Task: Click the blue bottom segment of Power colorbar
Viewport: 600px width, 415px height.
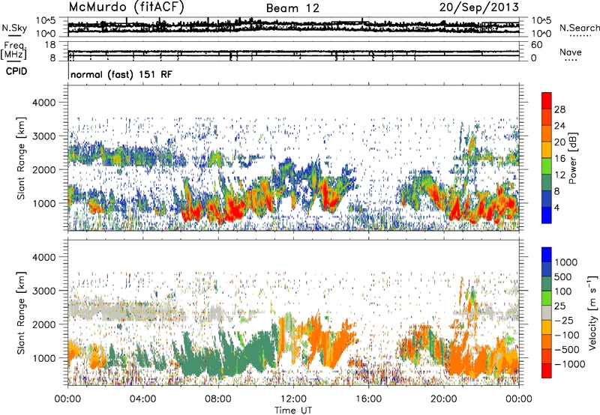Action: 547,215
